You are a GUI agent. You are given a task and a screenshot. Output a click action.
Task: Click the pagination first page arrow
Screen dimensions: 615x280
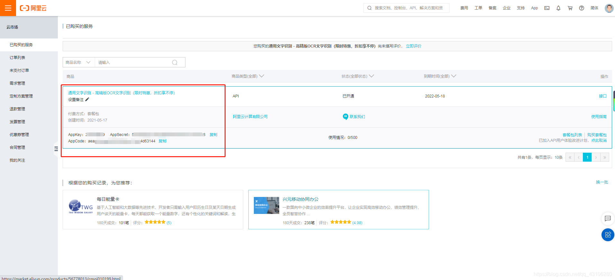click(570, 157)
